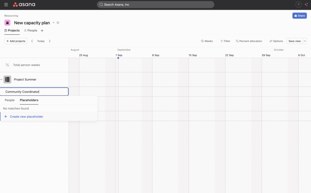
Task: Star the New capacity plan
Action: (58, 23)
